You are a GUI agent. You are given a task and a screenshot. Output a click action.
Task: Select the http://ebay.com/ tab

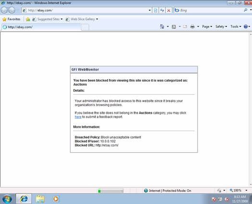(x=41, y=27)
